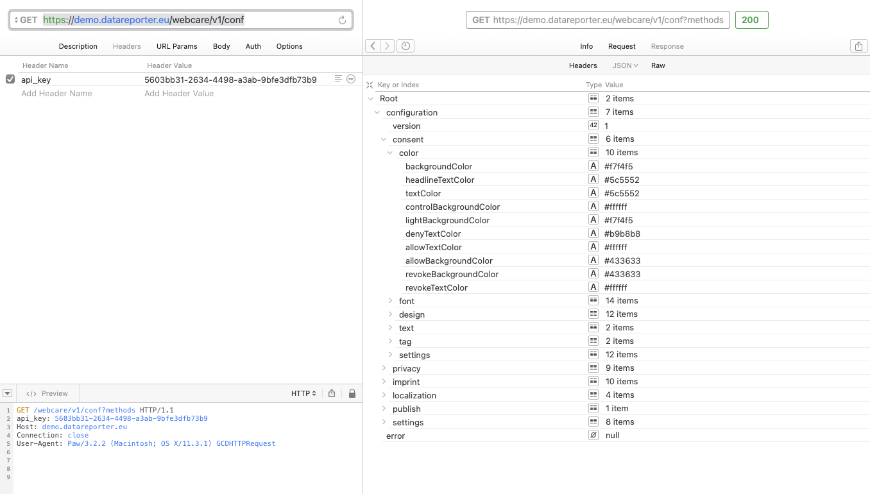Switch to the Response tab

(667, 46)
